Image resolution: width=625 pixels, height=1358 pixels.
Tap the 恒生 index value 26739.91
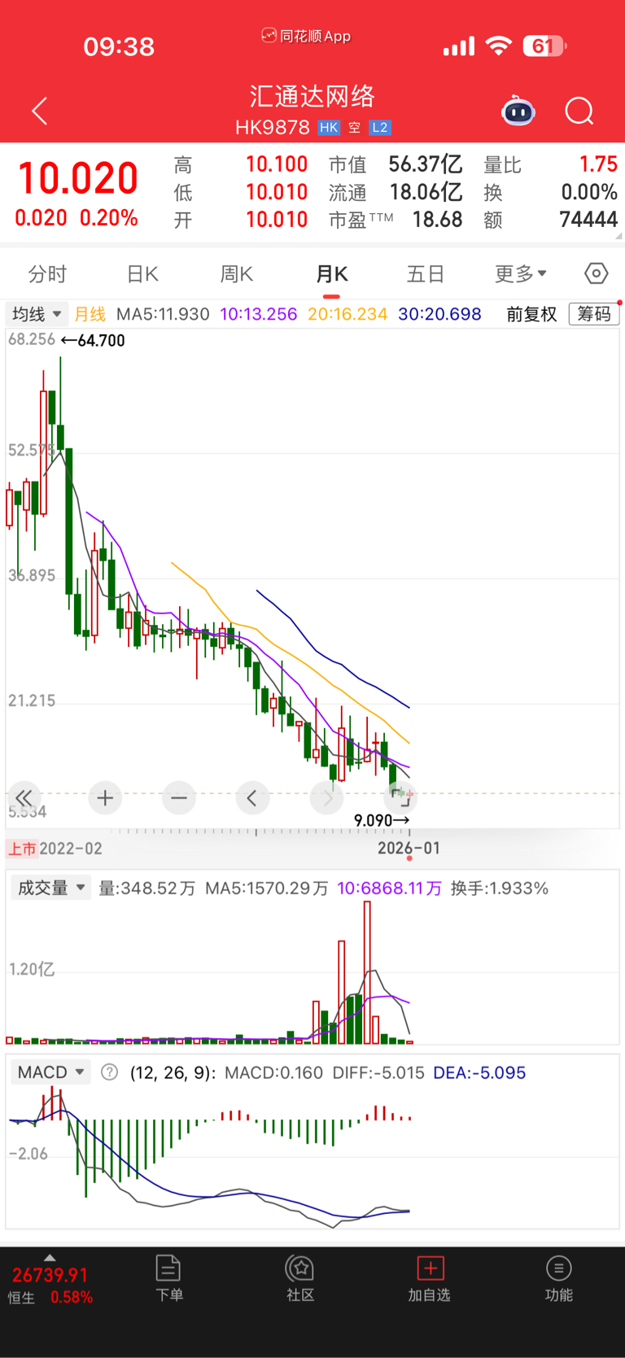coord(50,1275)
